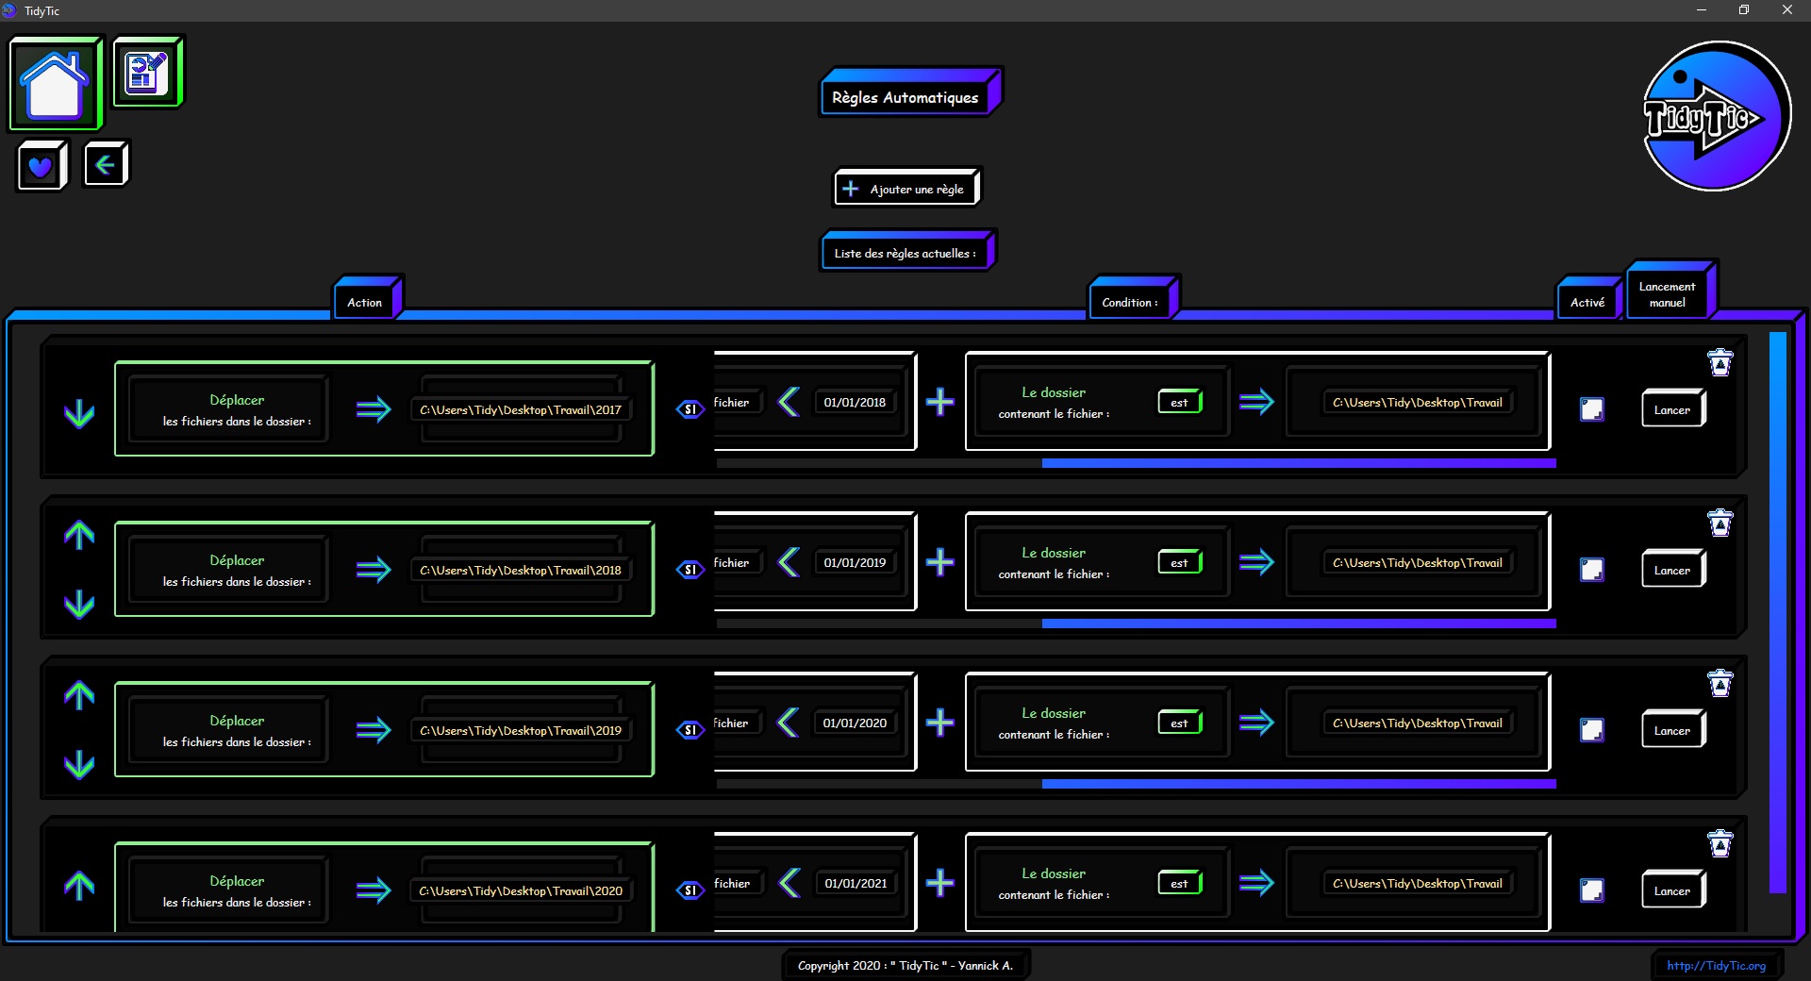Select the Action column header
The width and height of the screenshot is (1811, 981).
coord(367,298)
